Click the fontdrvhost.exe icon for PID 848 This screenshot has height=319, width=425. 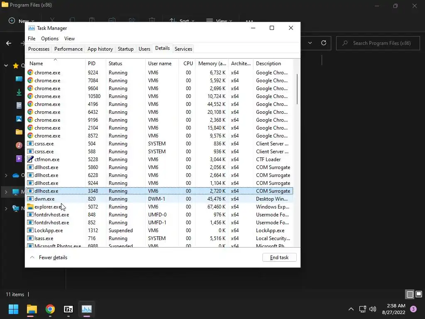click(30, 215)
